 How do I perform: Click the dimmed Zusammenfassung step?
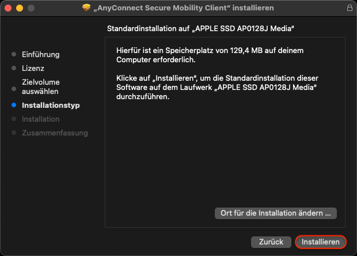tap(55, 133)
